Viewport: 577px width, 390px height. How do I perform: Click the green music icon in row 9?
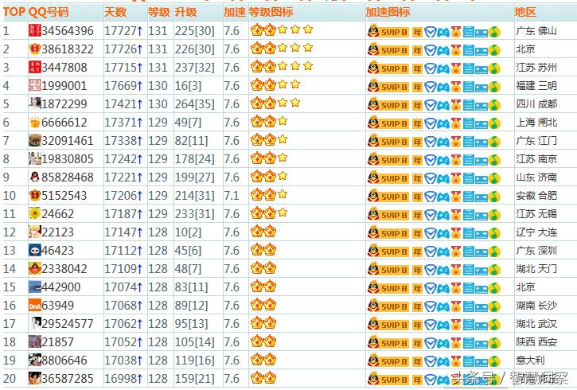coord(494,178)
